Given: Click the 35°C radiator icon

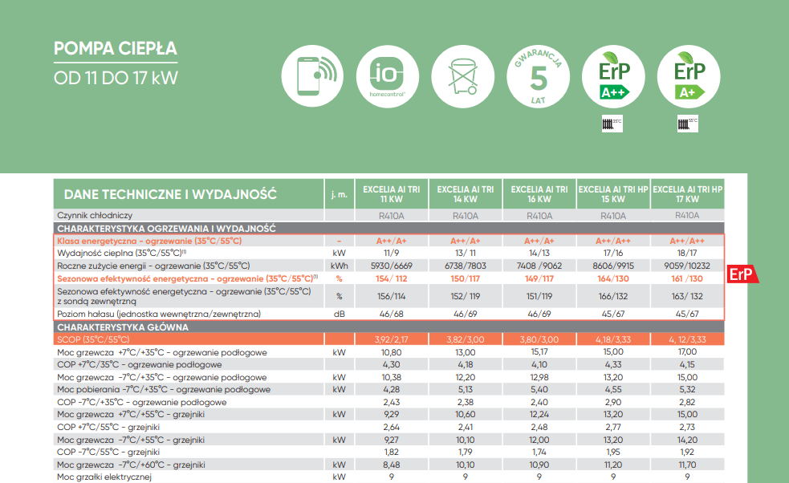Looking at the screenshot, I should 612,124.
